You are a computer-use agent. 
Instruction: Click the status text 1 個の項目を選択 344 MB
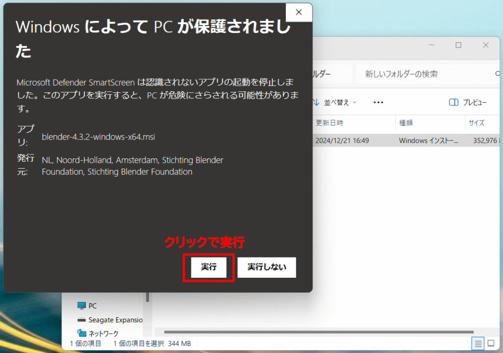(152, 344)
